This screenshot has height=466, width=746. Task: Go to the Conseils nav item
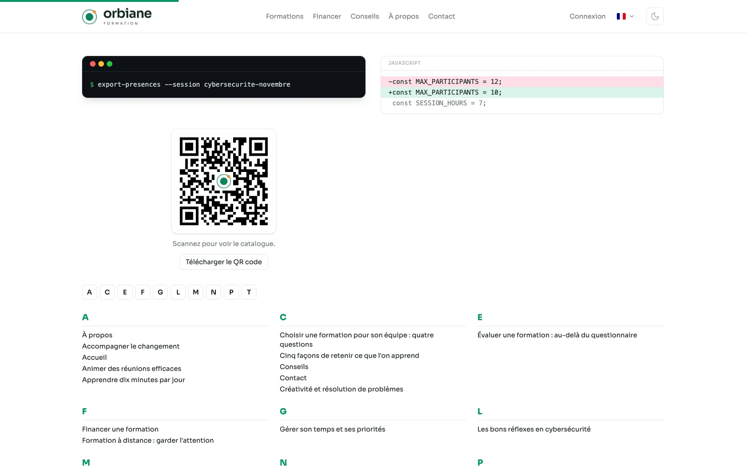[x=365, y=16]
